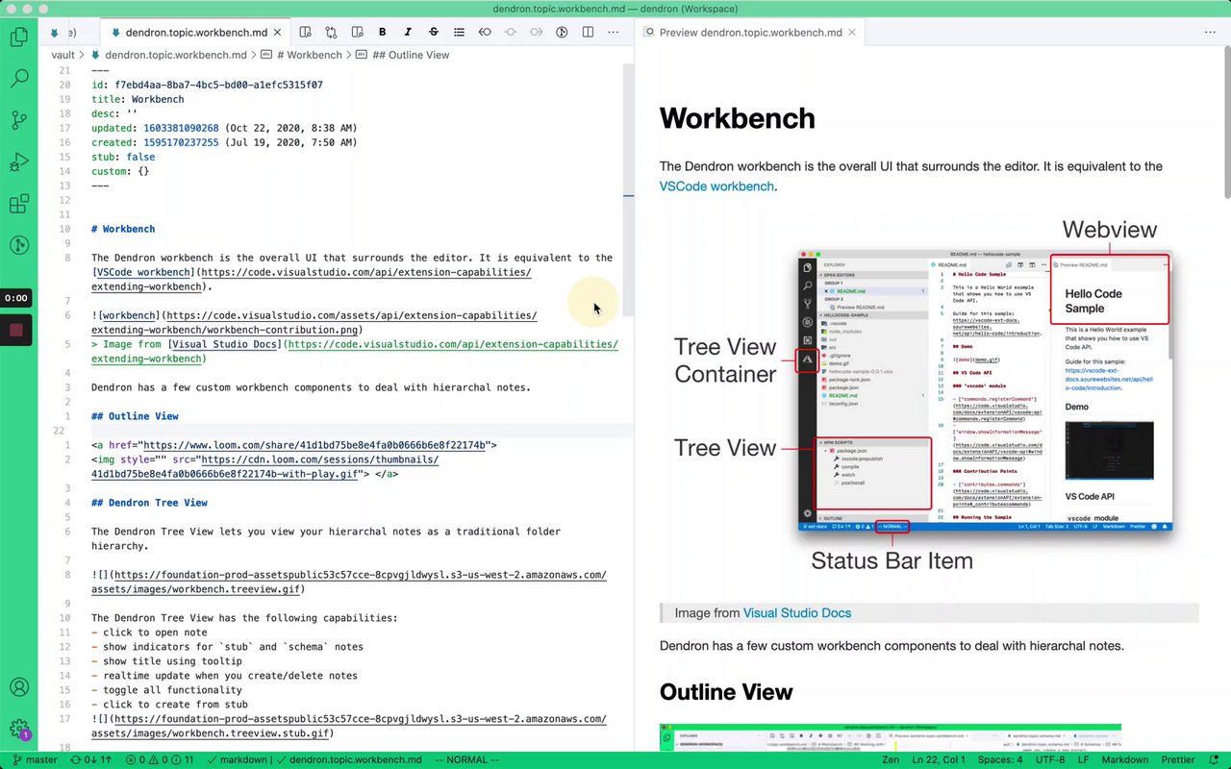Screen dimensions: 1231x769
Task: Click the Outline View video thumbnail in preview
Action: 891,737
